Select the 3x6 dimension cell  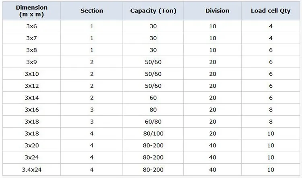click(31, 27)
